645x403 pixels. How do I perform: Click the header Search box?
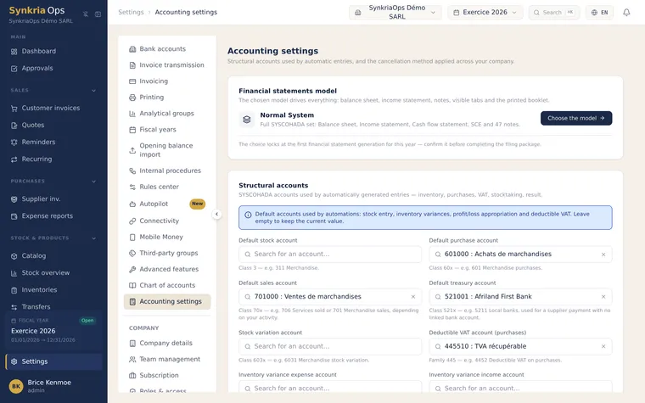(x=553, y=13)
